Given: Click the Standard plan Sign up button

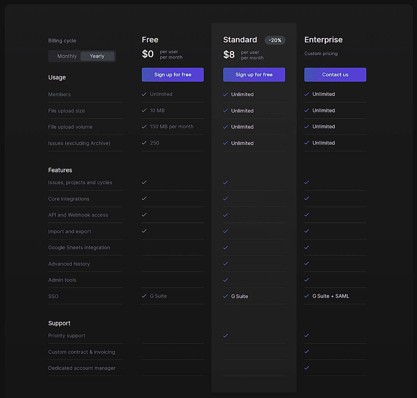Looking at the screenshot, I should click(x=254, y=74).
